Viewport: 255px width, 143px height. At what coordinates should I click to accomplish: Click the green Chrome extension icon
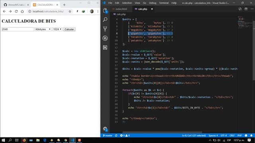click(83, 12)
